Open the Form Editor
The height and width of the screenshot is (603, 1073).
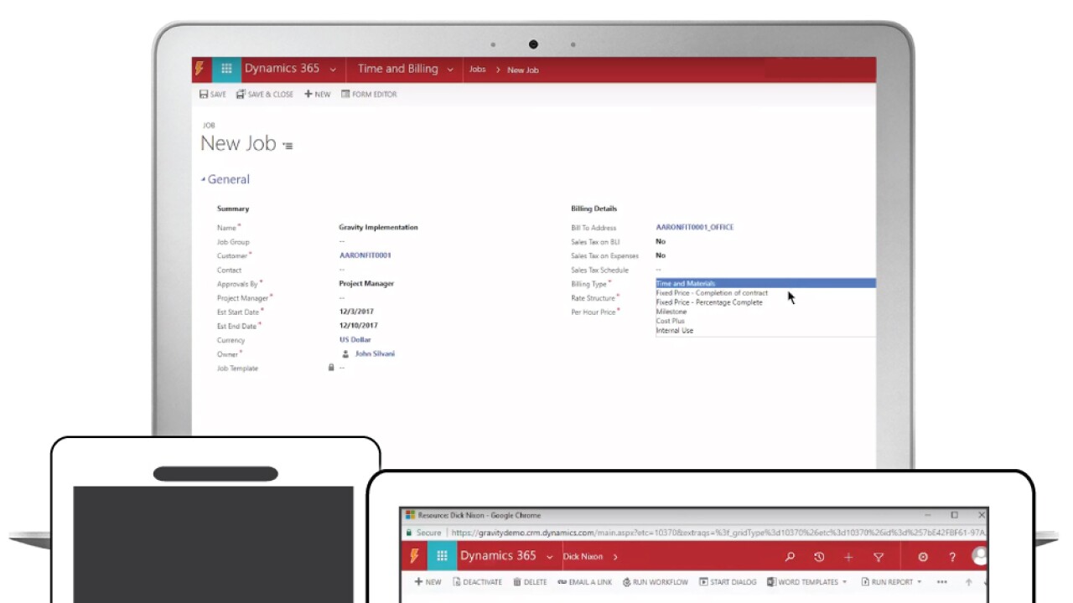(x=369, y=95)
